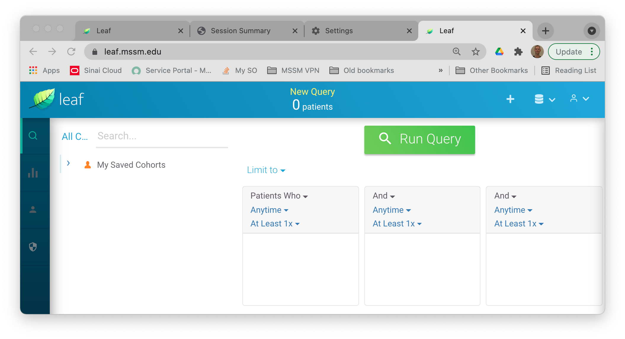Click the All C... concepts filter link
This screenshot has height=339, width=625.
pyautogui.click(x=75, y=137)
